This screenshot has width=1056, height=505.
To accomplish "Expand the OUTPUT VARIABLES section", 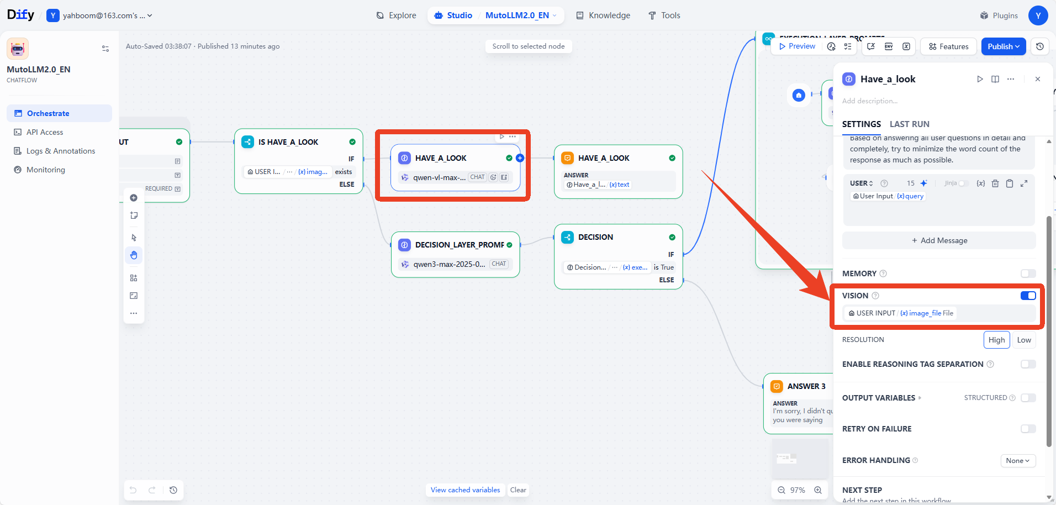I will pyautogui.click(x=882, y=398).
